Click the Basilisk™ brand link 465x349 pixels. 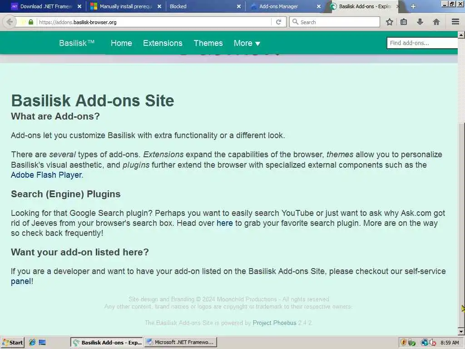76,43
